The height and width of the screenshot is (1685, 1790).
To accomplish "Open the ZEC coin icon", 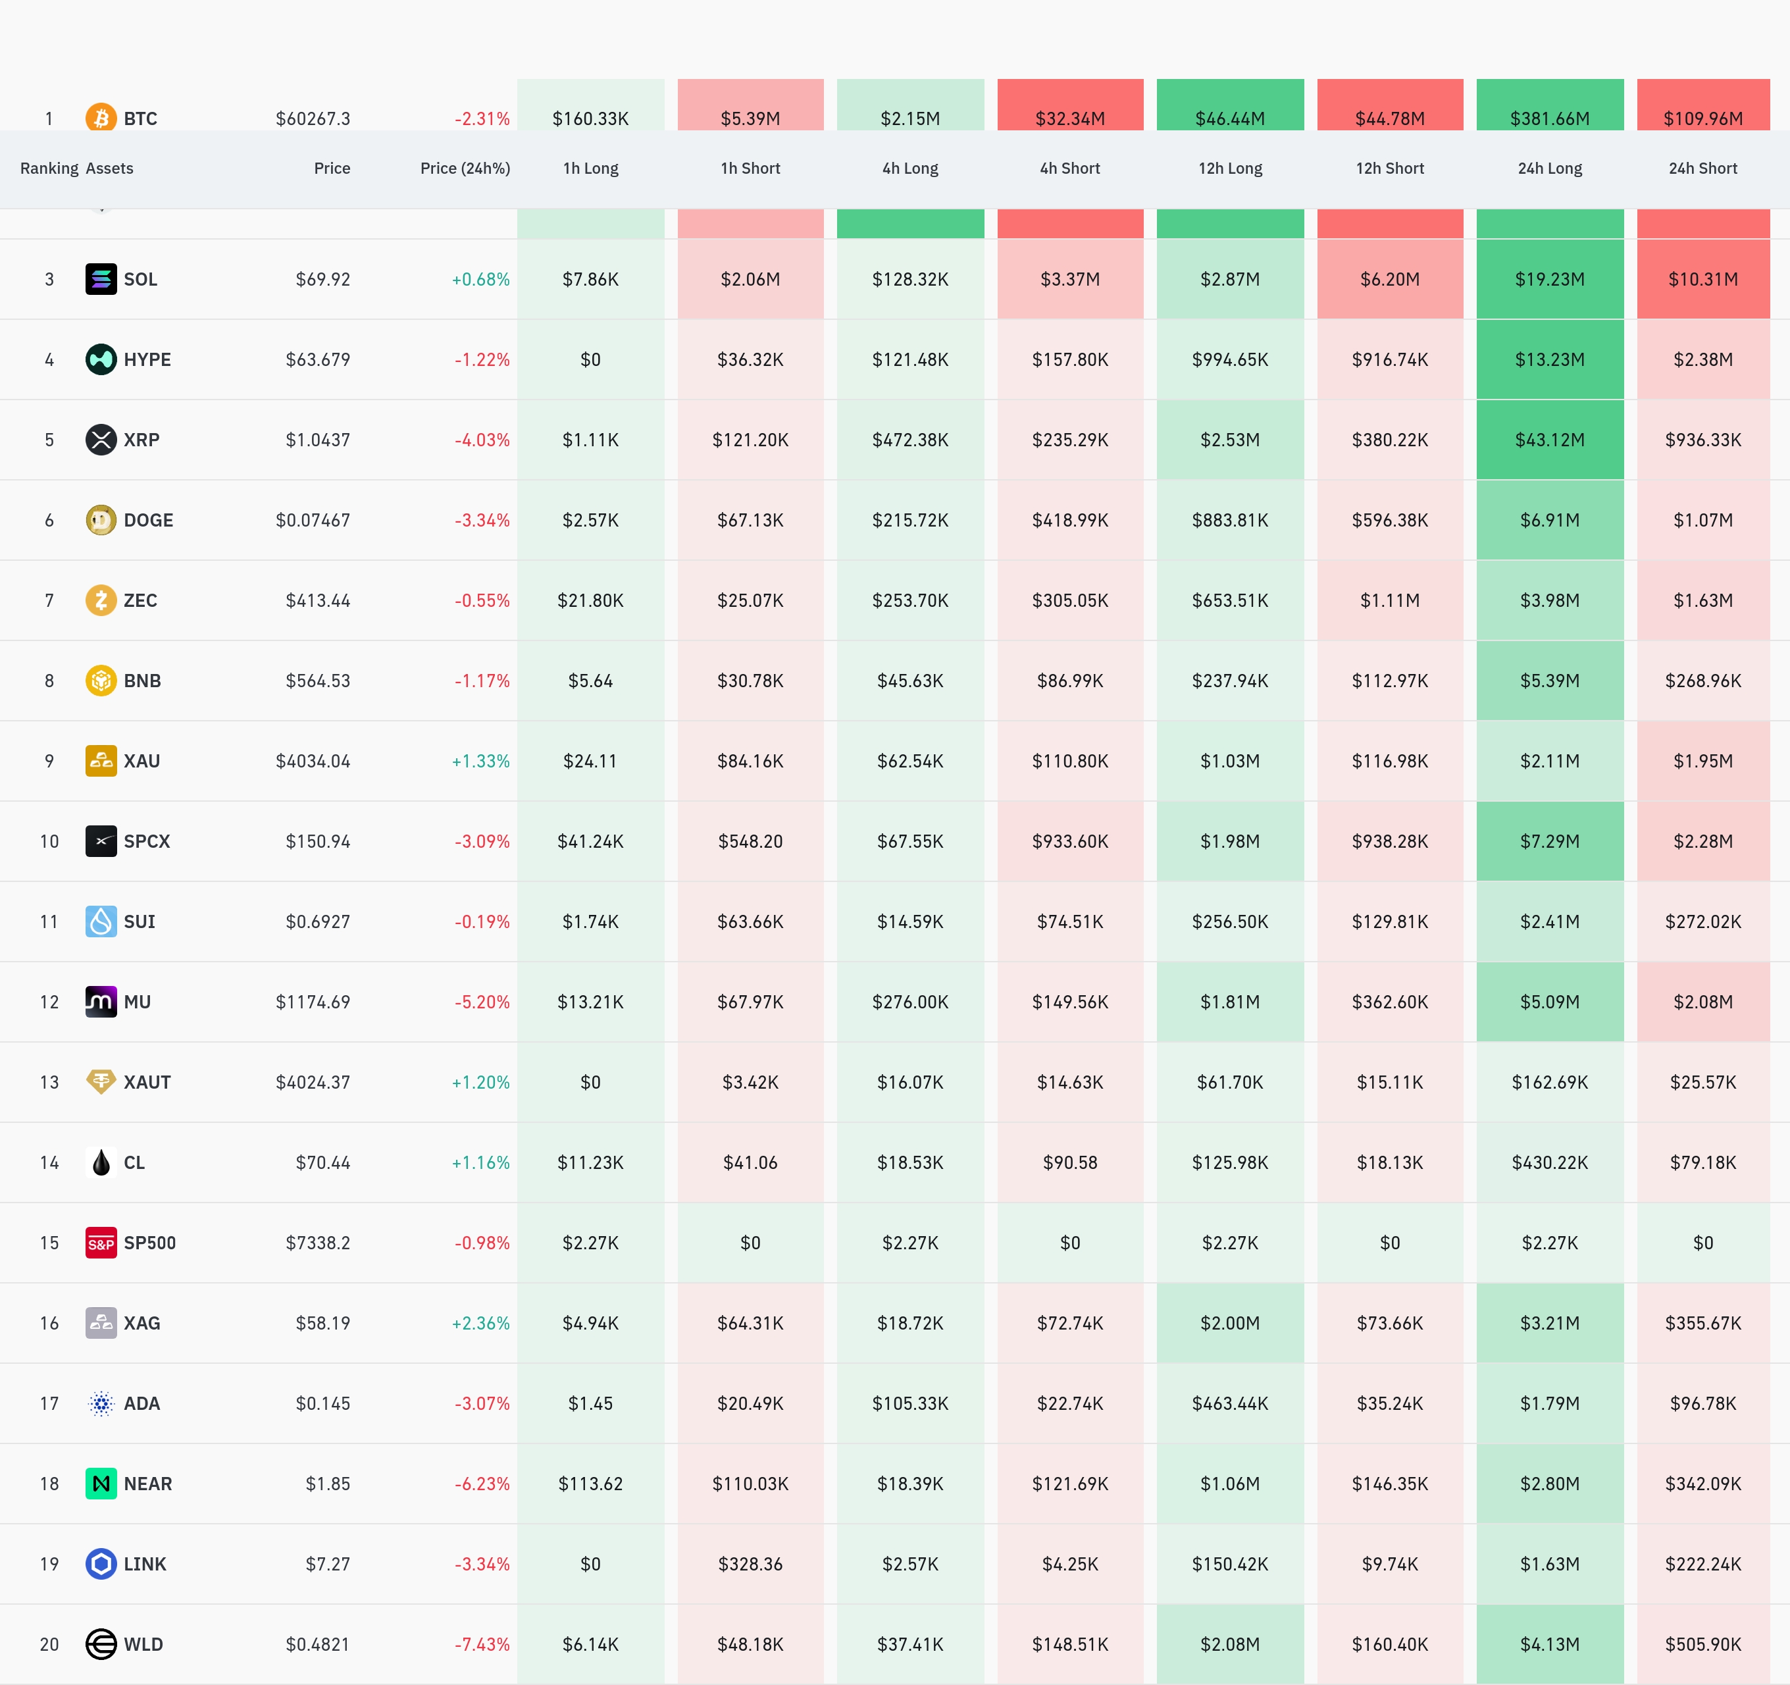I will pyautogui.click(x=101, y=600).
